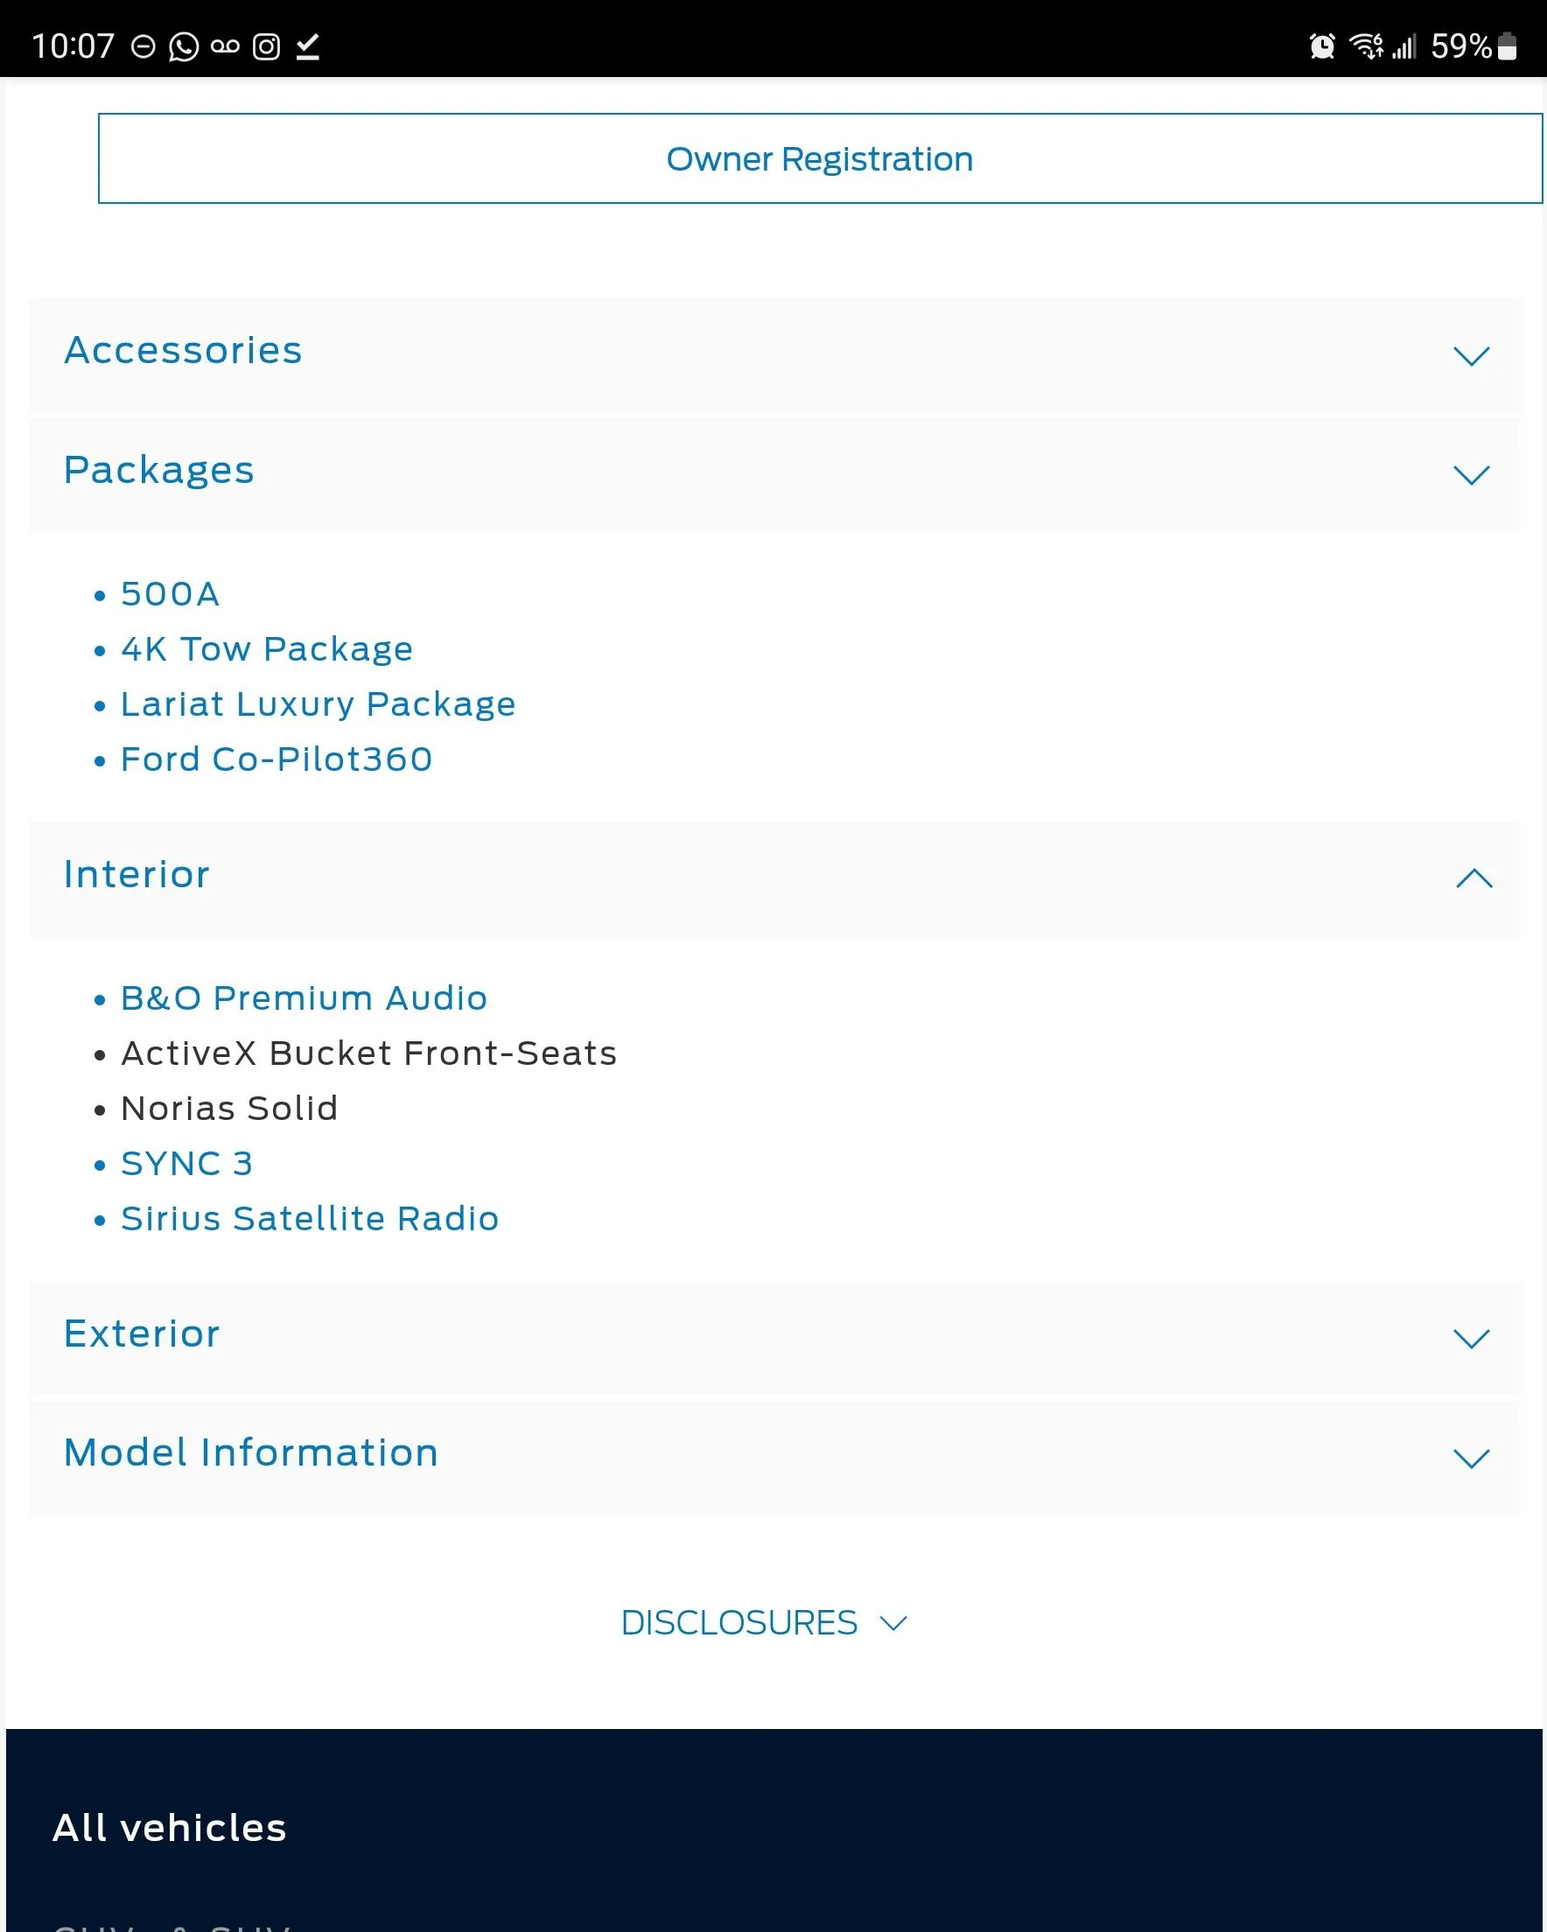The width and height of the screenshot is (1547, 1932).
Task: Expand the Accessories section chevron
Action: [x=1471, y=356]
